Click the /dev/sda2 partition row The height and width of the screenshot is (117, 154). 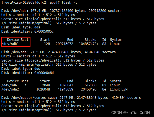[65, 89]
